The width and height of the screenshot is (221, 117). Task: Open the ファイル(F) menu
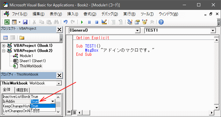click(x=19, y=14)
